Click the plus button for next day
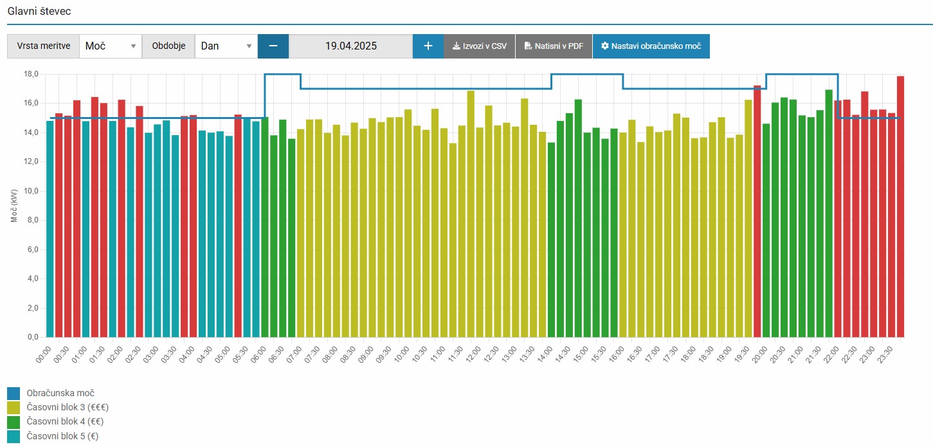Image resolution: width=933 pixels, height=447 pixels. [428, 46]
